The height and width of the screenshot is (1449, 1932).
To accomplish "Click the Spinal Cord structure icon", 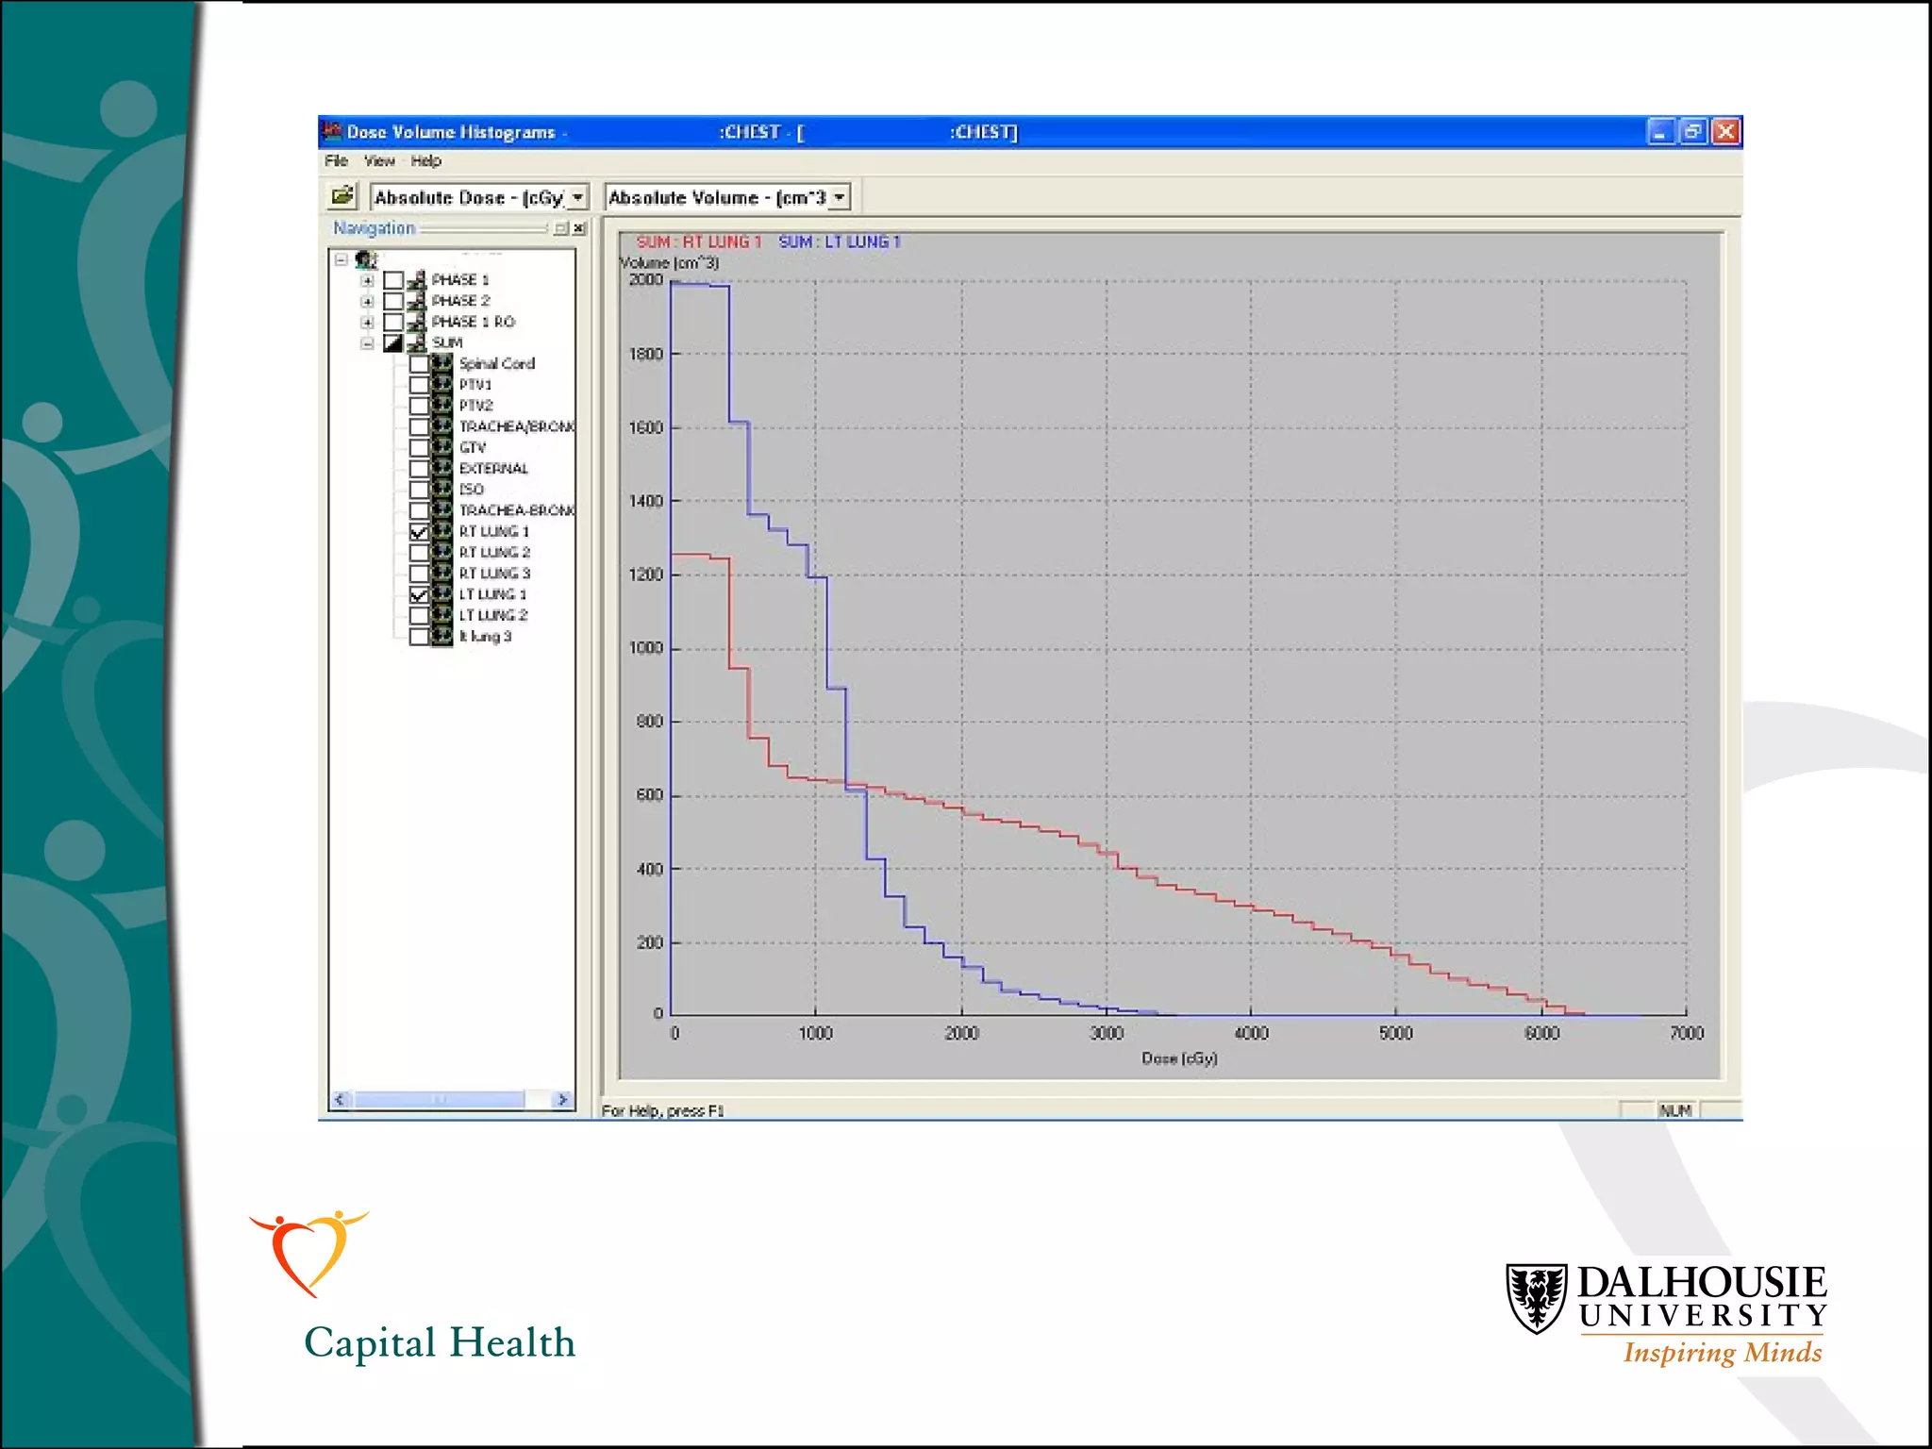I will click(441, 363).
